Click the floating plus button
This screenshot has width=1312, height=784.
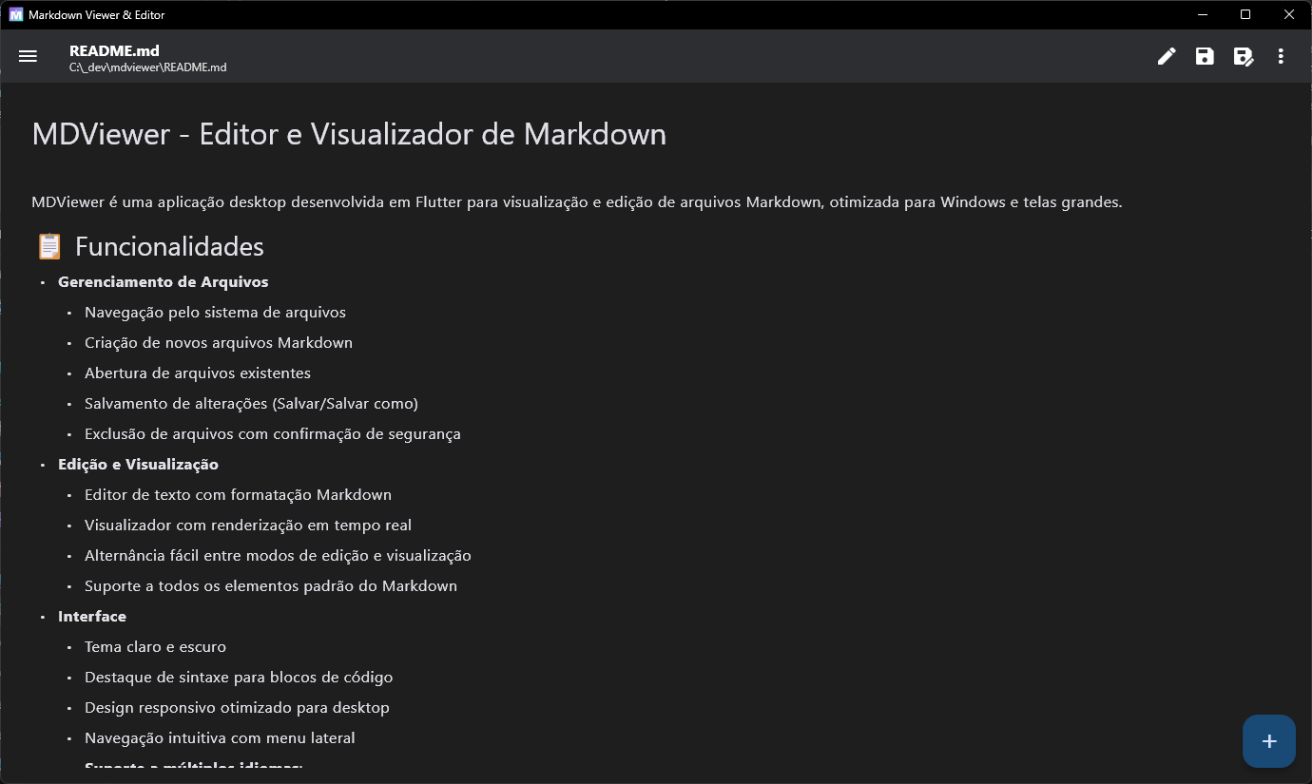1269,741
